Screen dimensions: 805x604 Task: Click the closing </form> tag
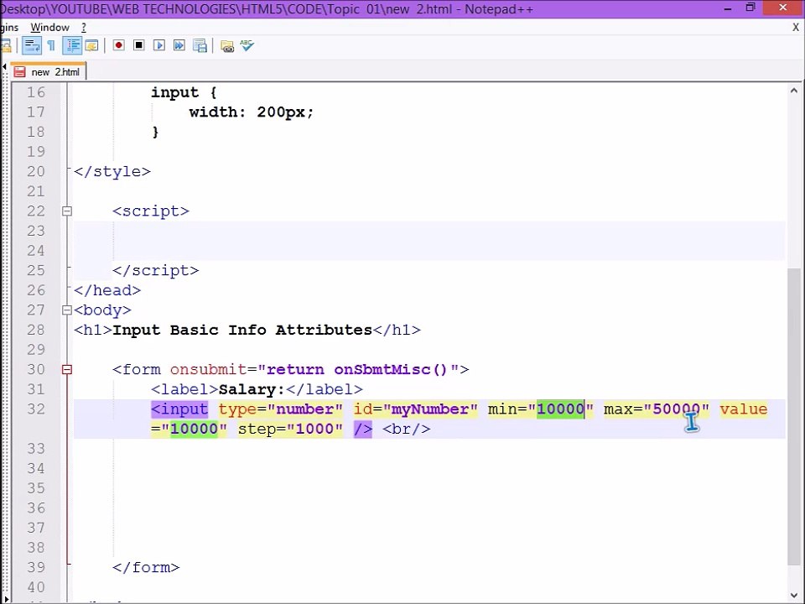pyautogui.click(x=146, y=568)
